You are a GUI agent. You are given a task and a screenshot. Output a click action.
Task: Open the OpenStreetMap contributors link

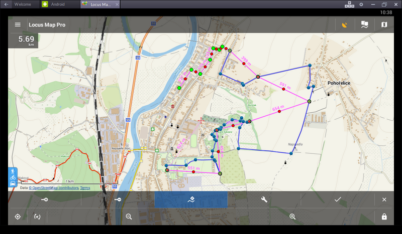54,188
